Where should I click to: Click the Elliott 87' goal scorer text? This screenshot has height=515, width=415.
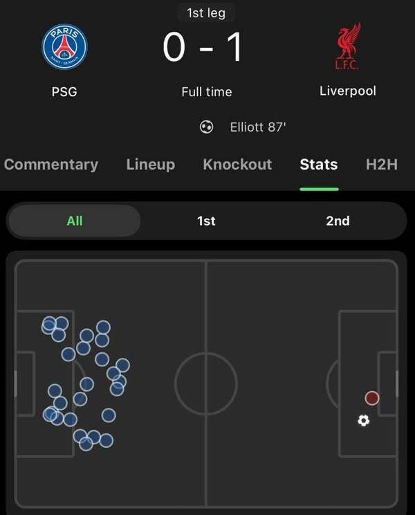[x=258, y=127]
